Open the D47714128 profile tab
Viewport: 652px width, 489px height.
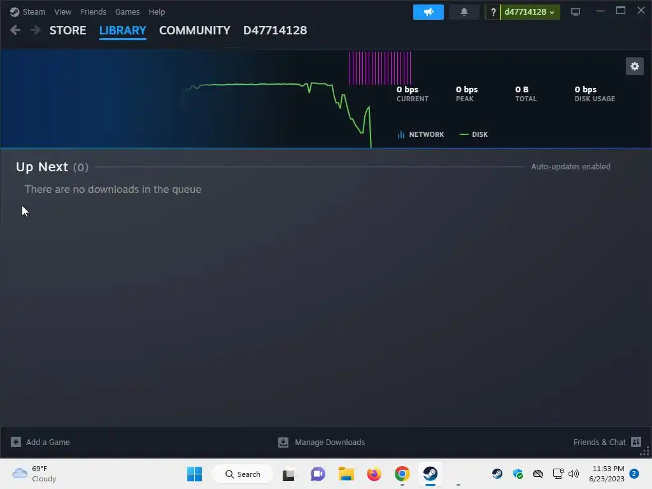click(275, 31)
